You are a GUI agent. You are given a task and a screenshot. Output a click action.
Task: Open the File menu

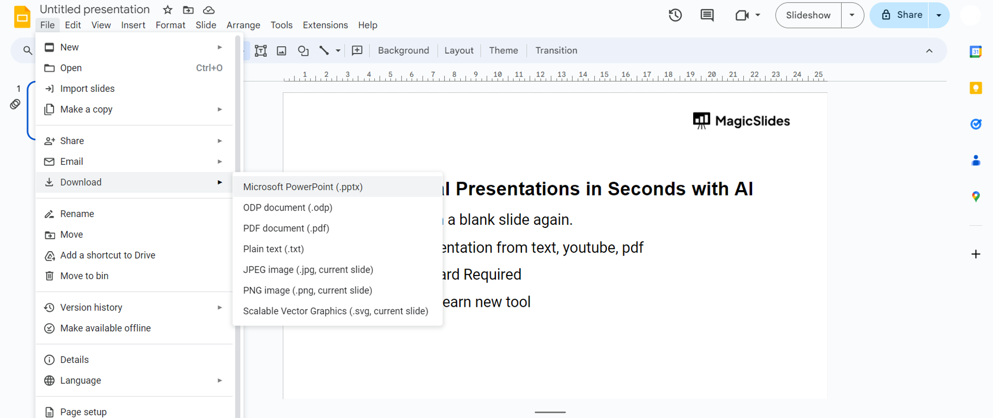click(x=48, y=25)
